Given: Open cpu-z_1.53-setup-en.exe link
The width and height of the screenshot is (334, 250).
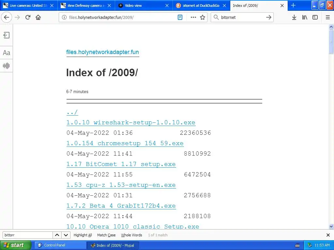Looking at the screenshot, I should tap(121, 185).
